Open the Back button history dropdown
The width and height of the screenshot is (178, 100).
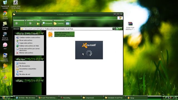point(26,23)
